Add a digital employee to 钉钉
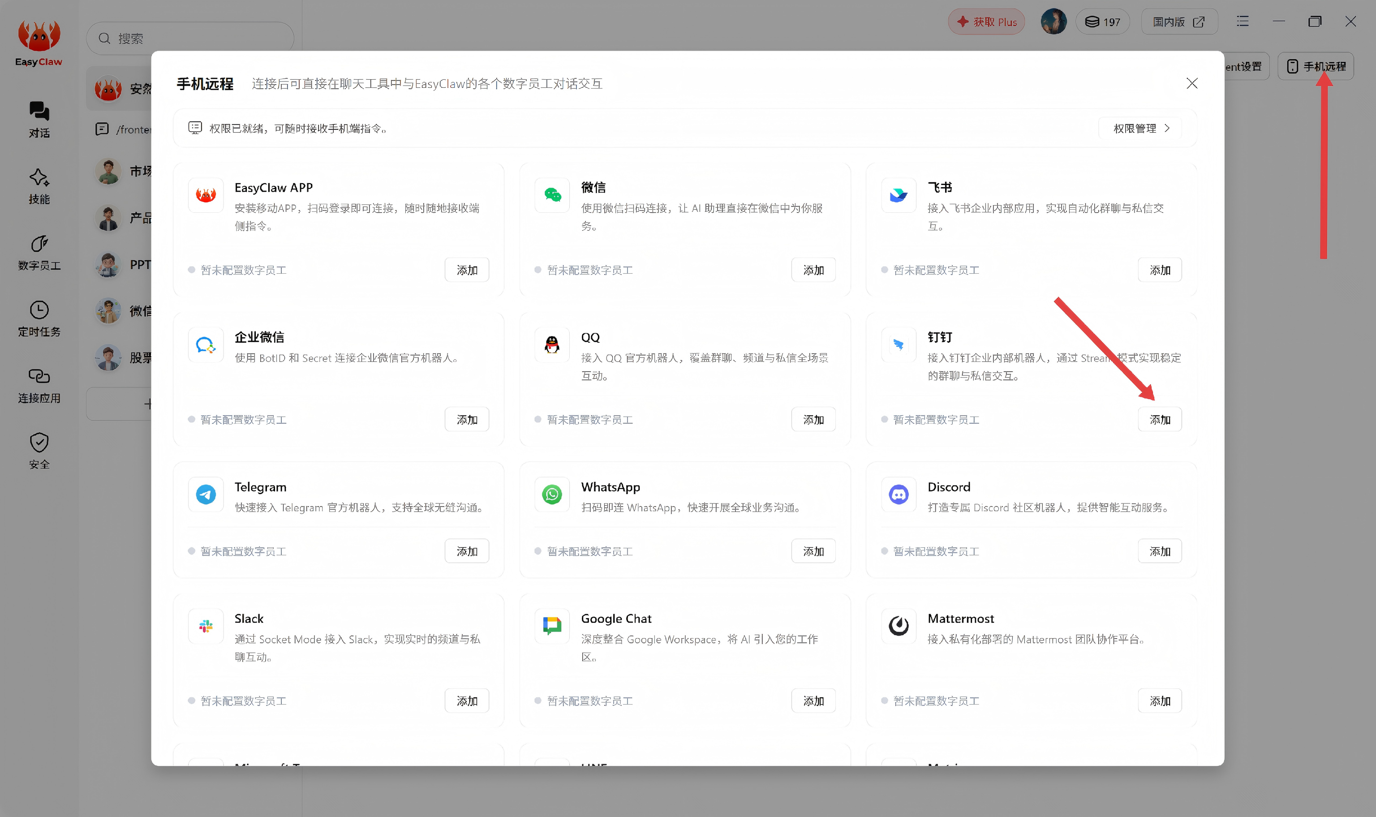Image resolution: width=1376 pixels, height=817 pixels. click(x=1160, y=420)
